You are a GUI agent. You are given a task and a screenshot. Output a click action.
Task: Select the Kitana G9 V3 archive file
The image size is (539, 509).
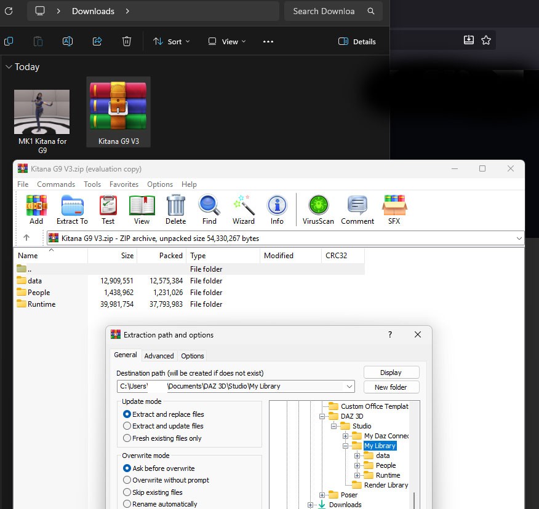tap(118, 112)
